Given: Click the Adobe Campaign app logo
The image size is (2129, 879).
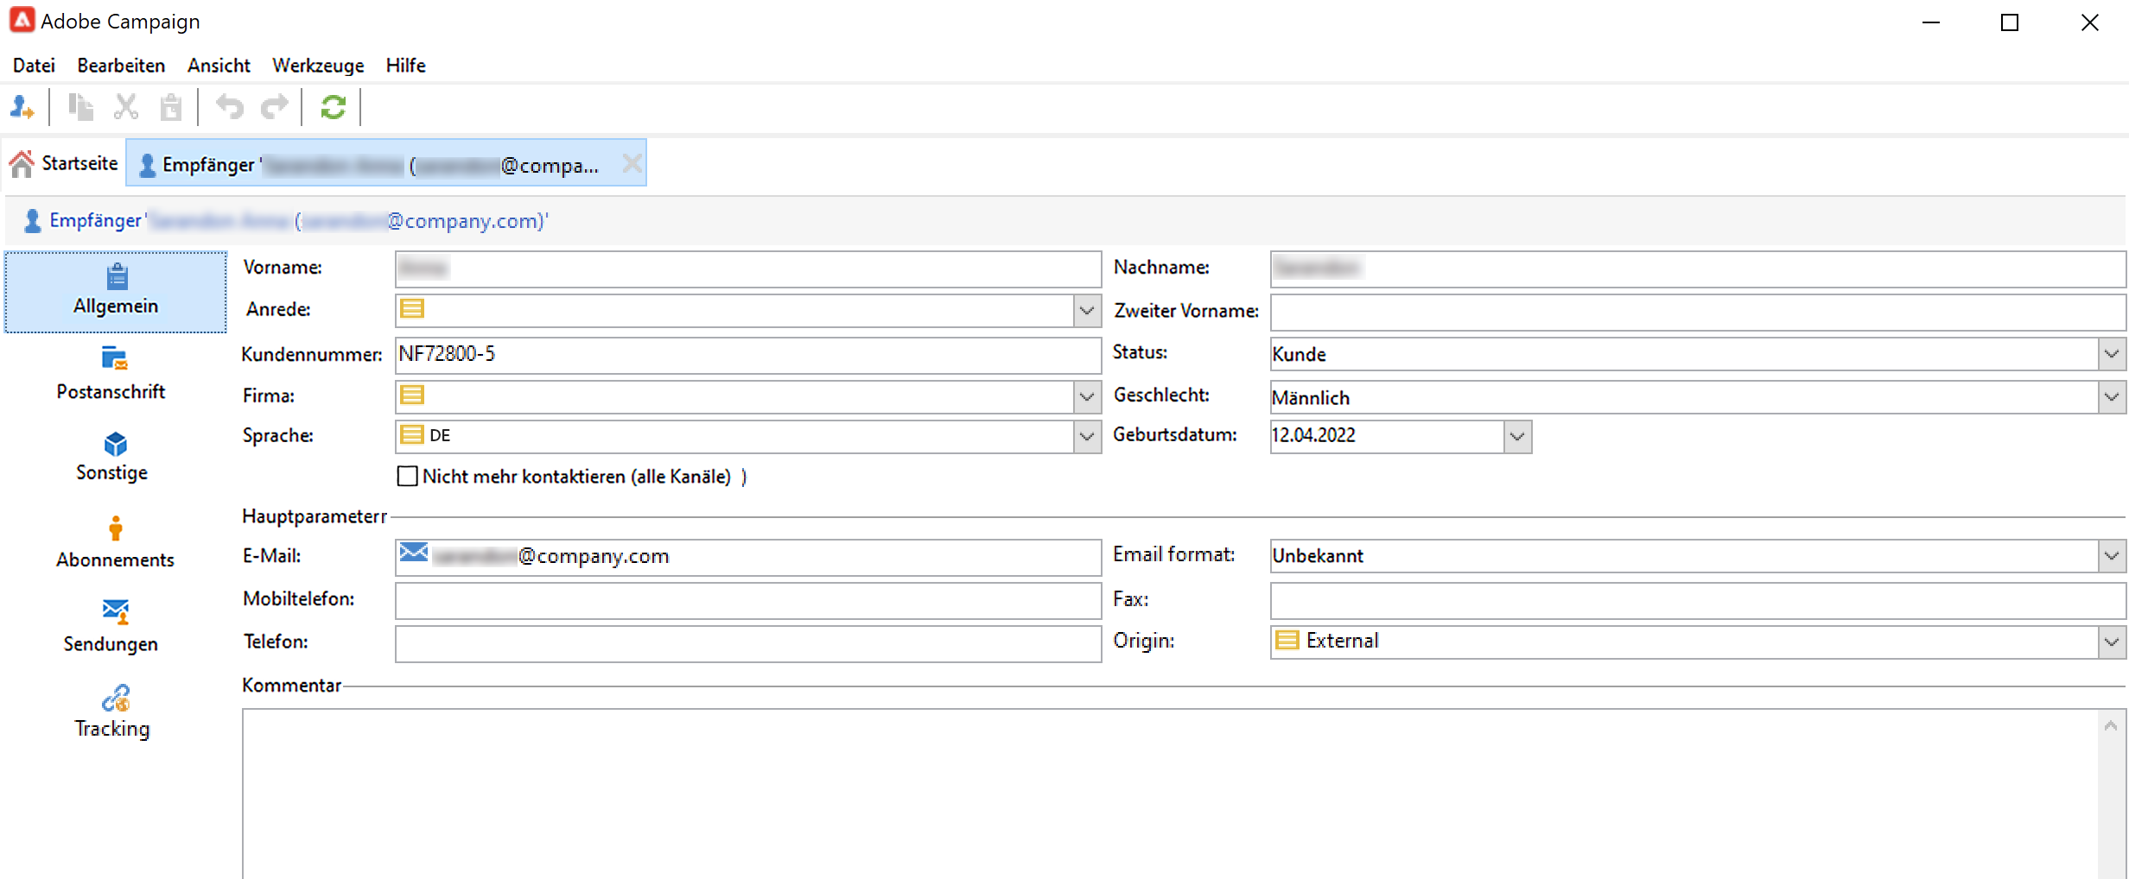Looking at the screenshot, I should [x=22, y=21].
